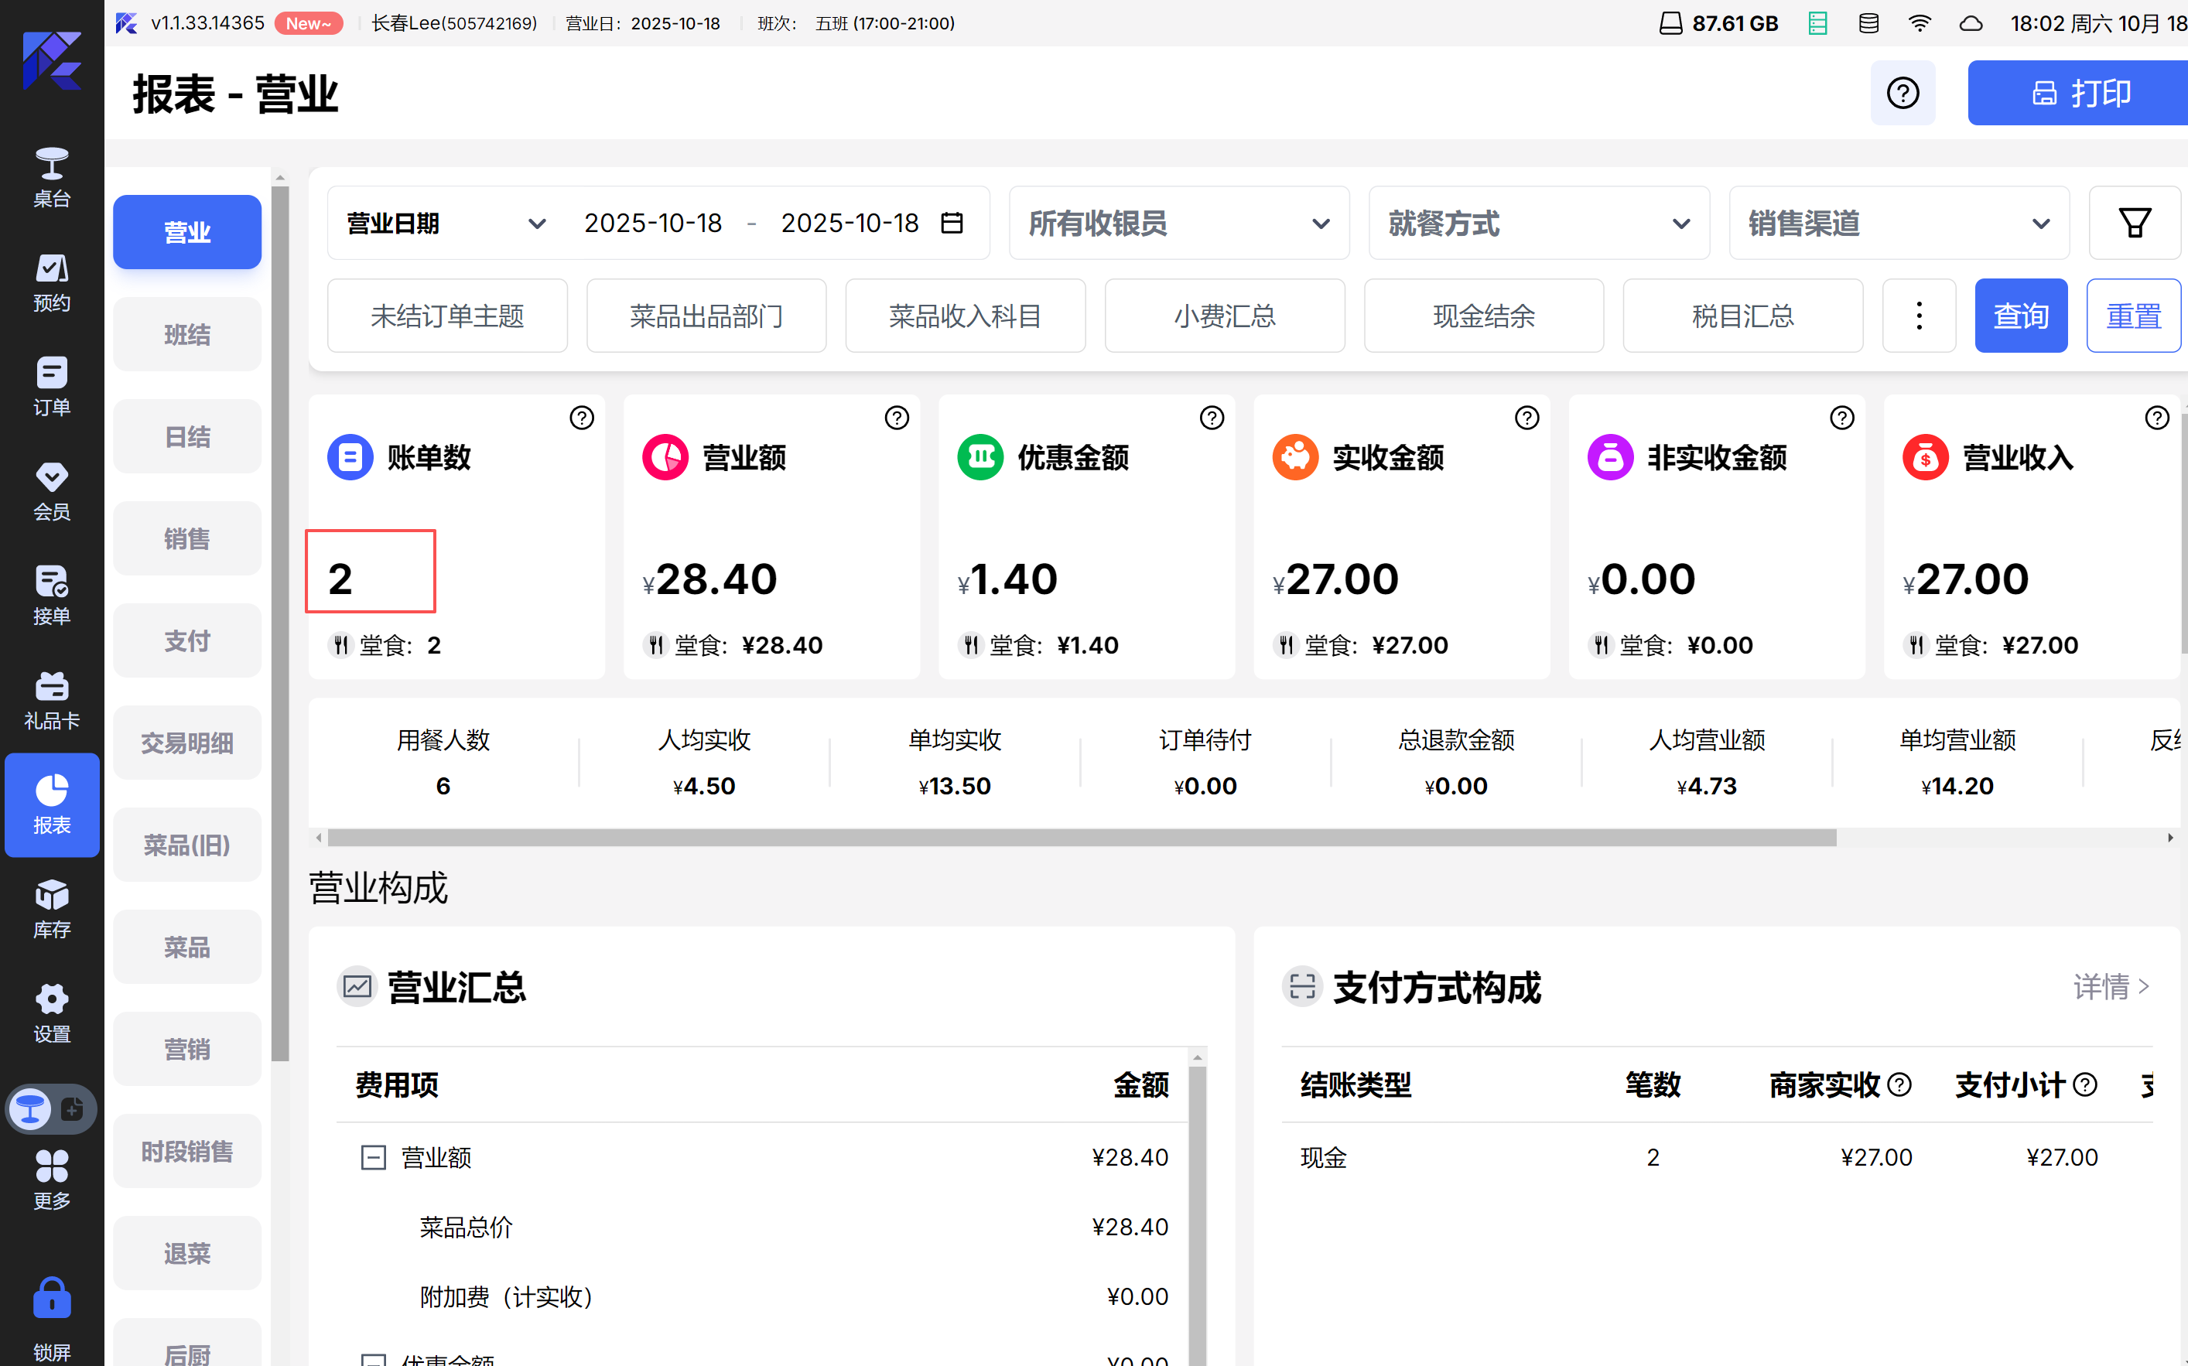The image size is (2188, 1366).
Task: Open calendar icon in date range field
Action: [952, 223]
